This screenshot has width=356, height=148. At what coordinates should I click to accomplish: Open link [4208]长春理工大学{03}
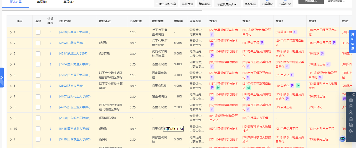click(75, 32)
